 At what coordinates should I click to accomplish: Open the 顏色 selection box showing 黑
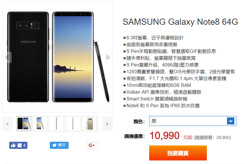(193, 121)
